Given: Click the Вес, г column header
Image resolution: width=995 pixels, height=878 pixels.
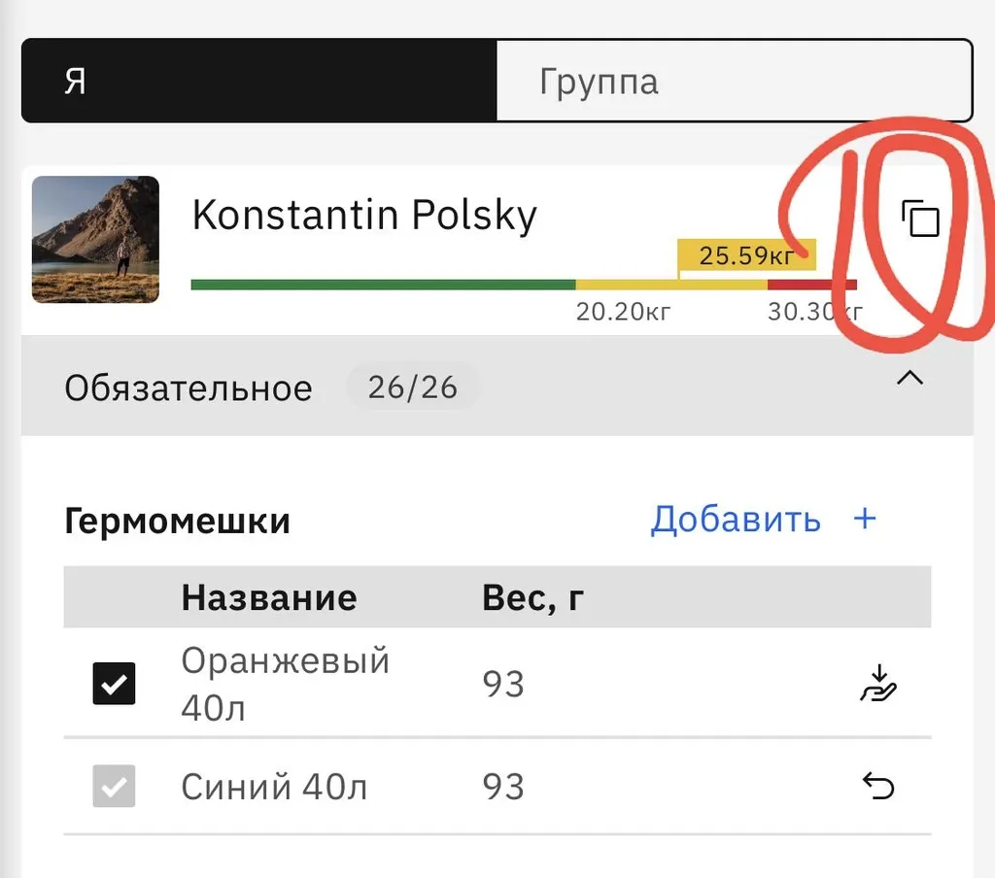Looking at the screenshot, I should click(x=532, y=597).
